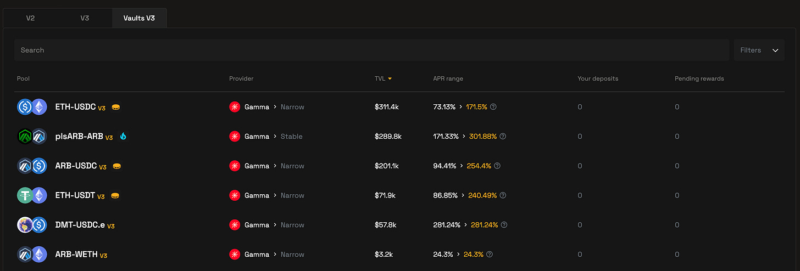Click the 301.88% APR value
This screenshot has height=271, width=800.
pyautogui.click(x=483, y=136)
